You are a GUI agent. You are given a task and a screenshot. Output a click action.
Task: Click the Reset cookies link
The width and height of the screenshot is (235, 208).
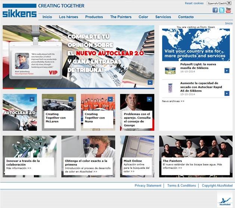[194, 3]
